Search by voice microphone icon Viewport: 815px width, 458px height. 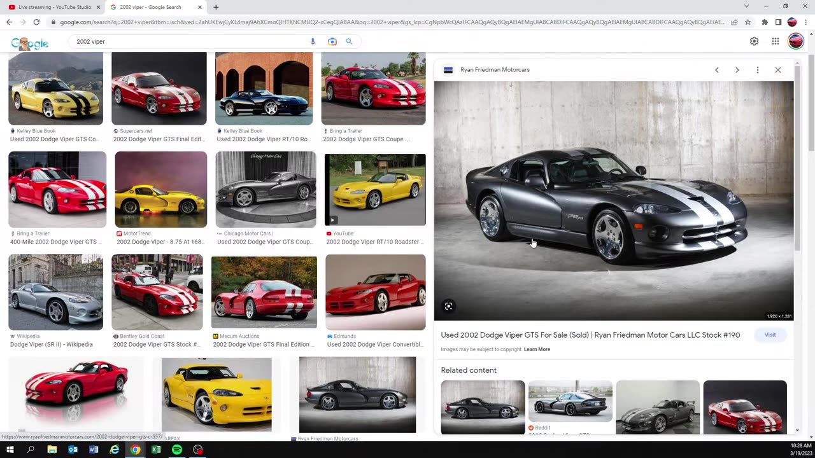(x=313, y=41)
